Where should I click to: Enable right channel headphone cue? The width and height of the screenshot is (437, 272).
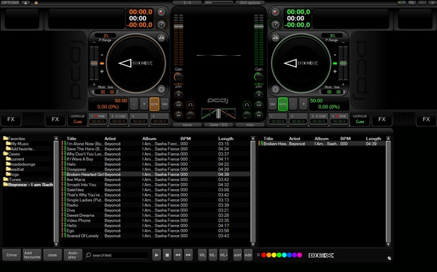click(x=247, y=105)
